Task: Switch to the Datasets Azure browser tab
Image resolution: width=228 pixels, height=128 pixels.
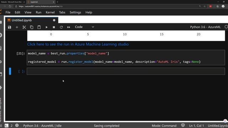Action: (x=13, y=2)
